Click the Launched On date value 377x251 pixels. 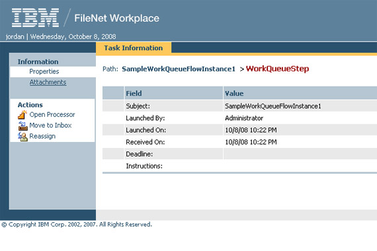[251, 130]
